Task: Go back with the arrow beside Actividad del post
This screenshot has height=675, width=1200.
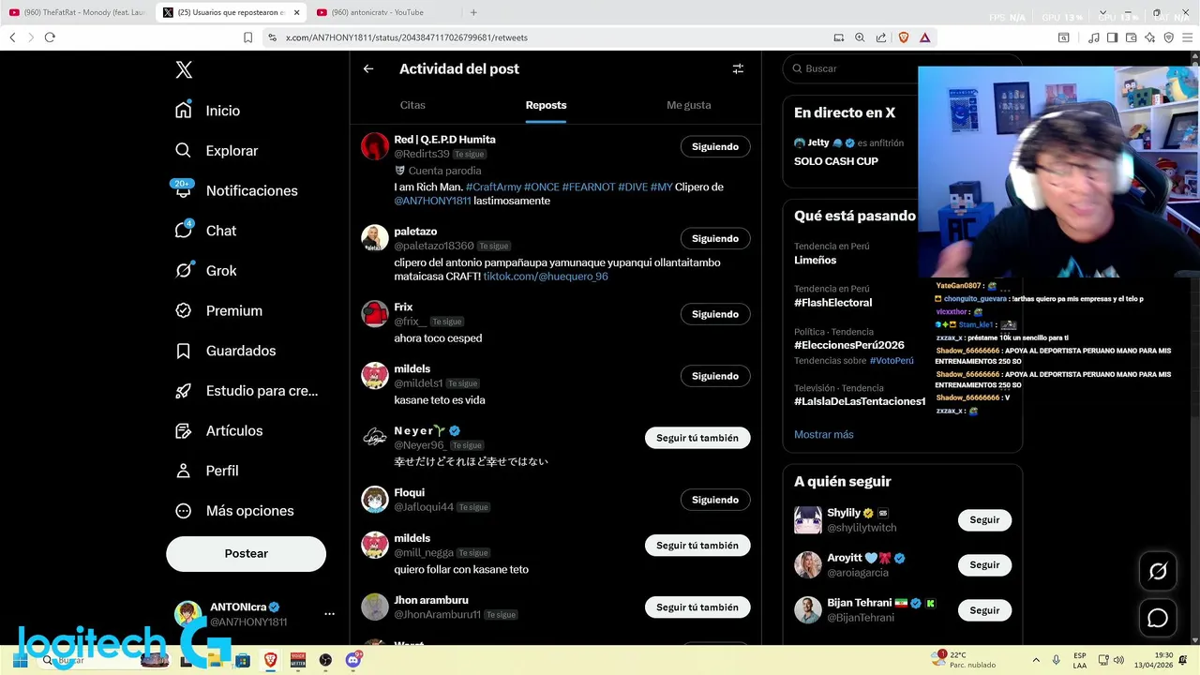Action: click(x=368, y=68)
